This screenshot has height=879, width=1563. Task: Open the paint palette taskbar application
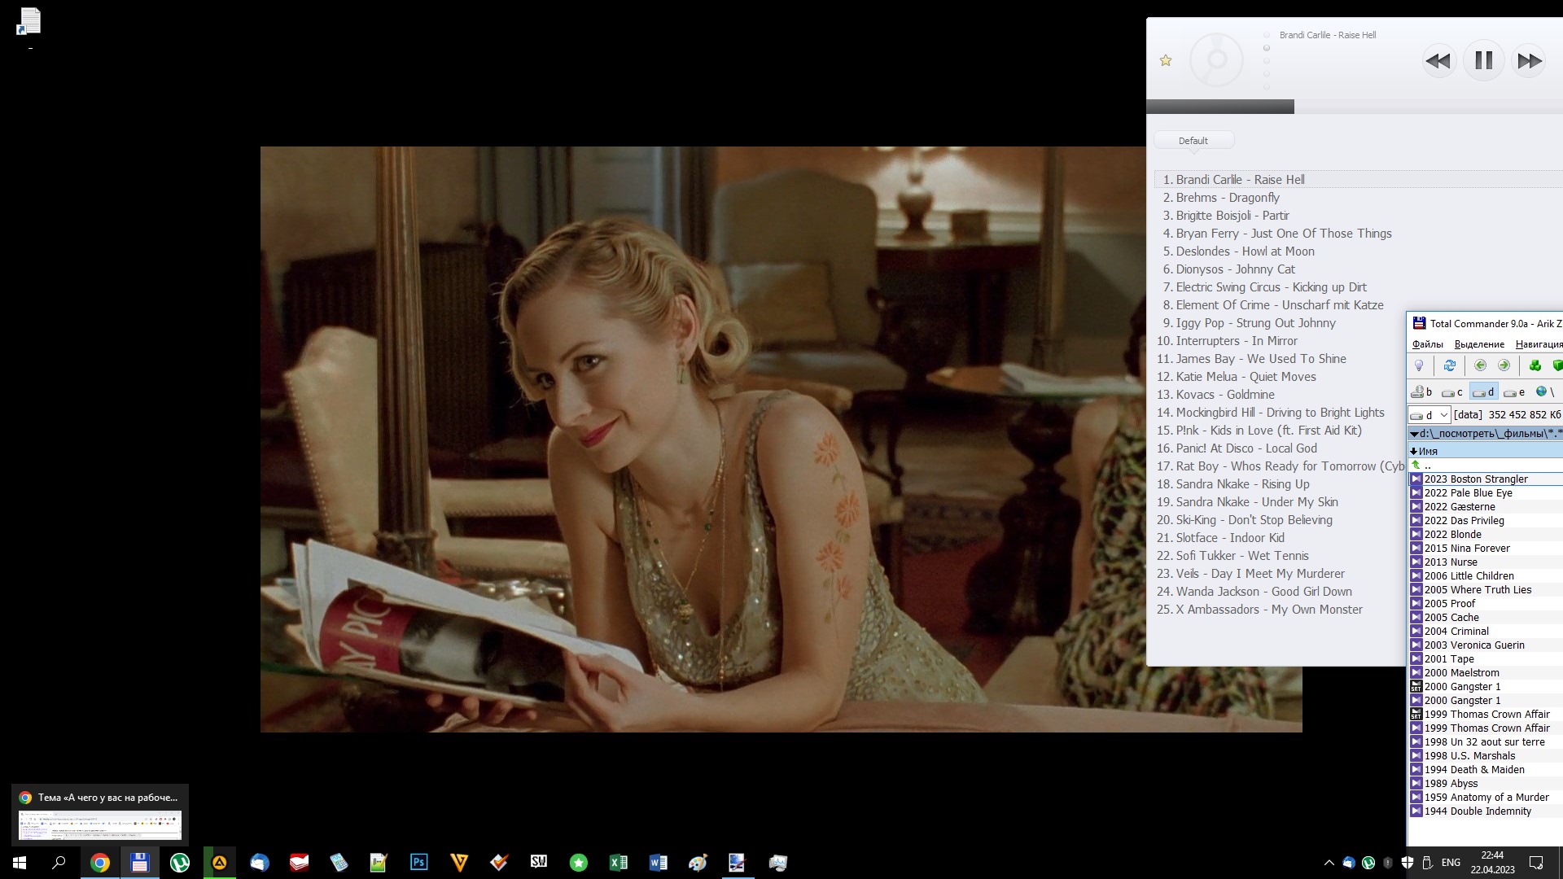point(698,863)
